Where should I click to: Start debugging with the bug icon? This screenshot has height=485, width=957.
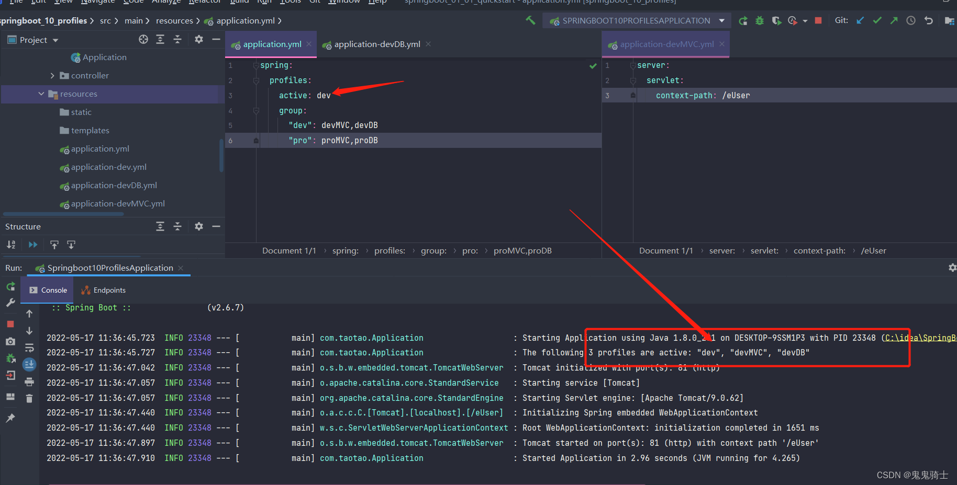[x=760, y=21]
